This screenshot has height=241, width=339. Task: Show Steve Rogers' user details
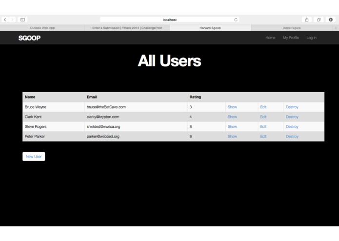pos(232,127)
